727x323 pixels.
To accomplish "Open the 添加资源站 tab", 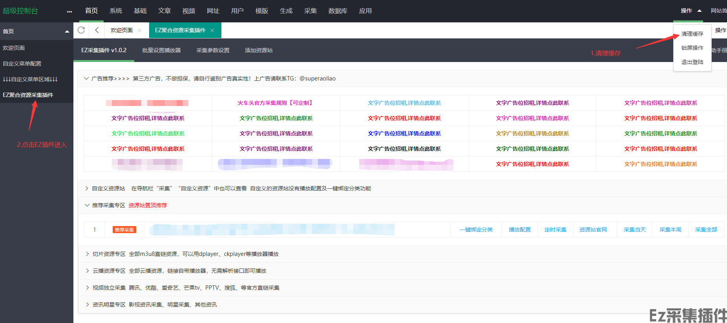I will [x=259, y=50].
